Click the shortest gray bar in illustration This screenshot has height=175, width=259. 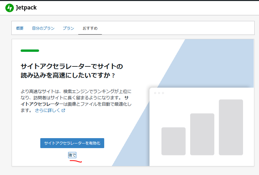pyautogui.click(x=173, y=141)
